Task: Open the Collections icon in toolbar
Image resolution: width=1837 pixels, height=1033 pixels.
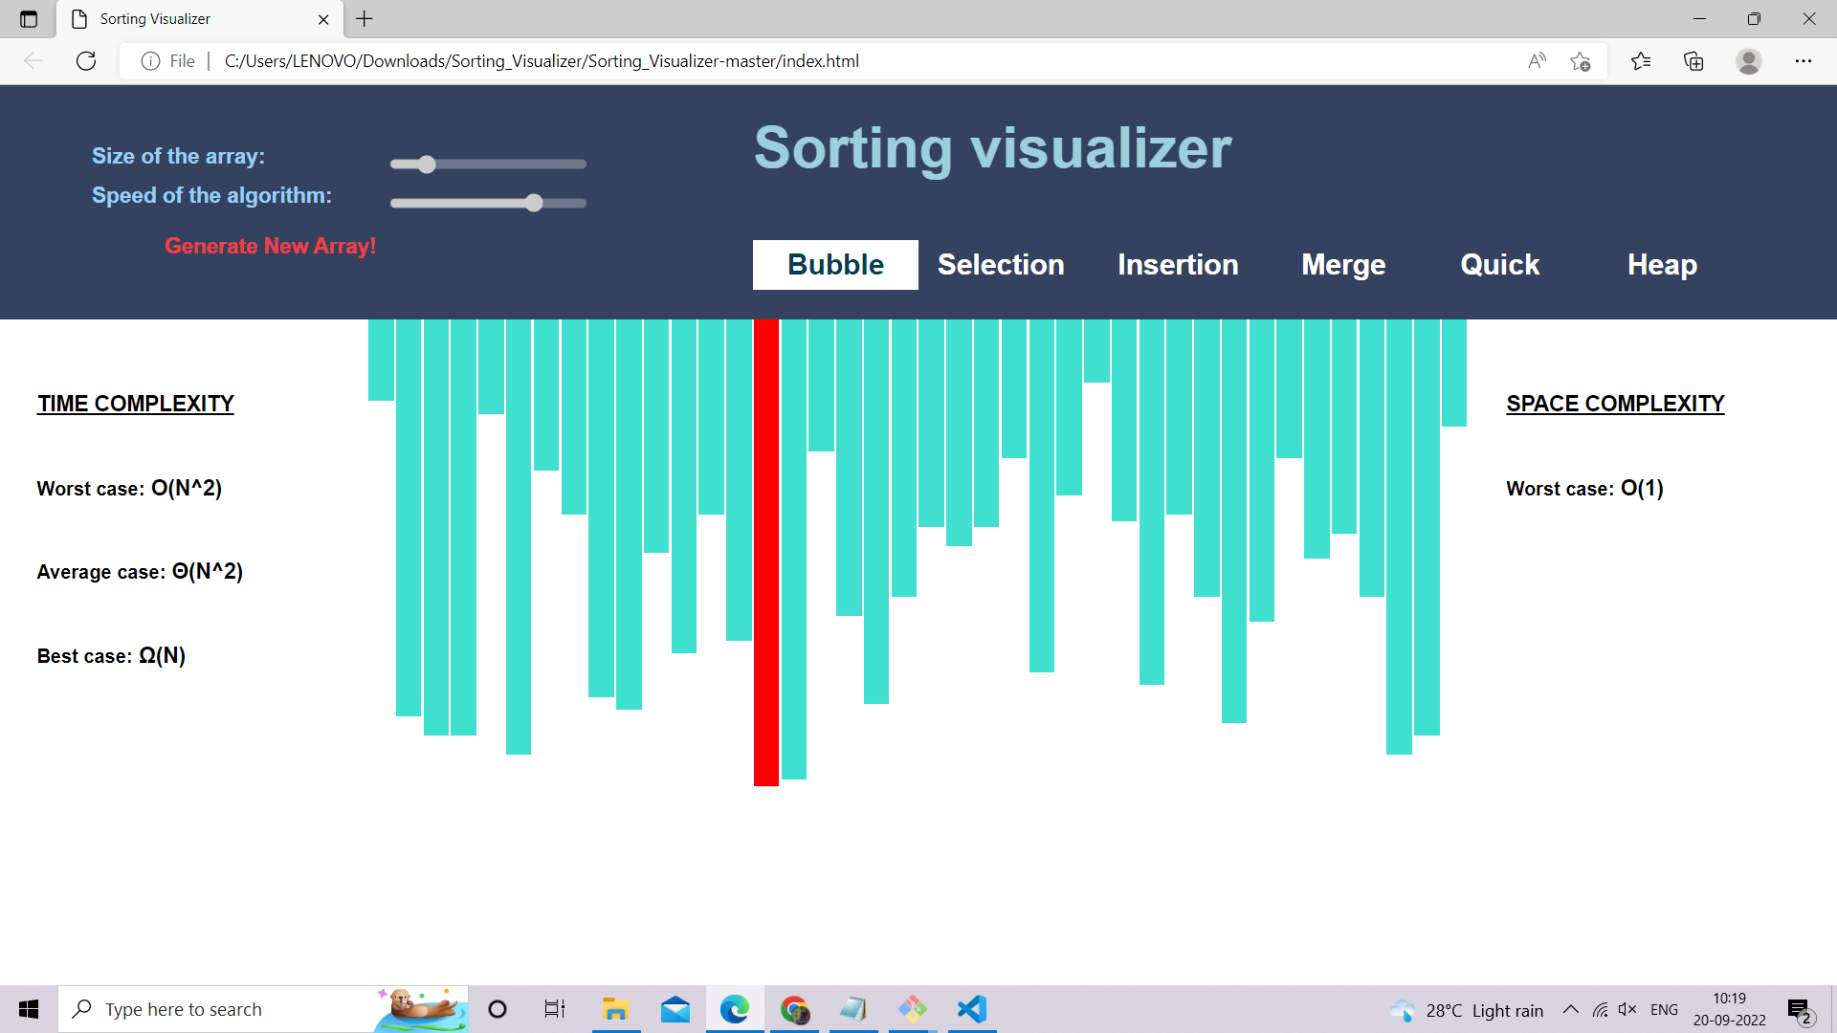Action: point(1693,61)
